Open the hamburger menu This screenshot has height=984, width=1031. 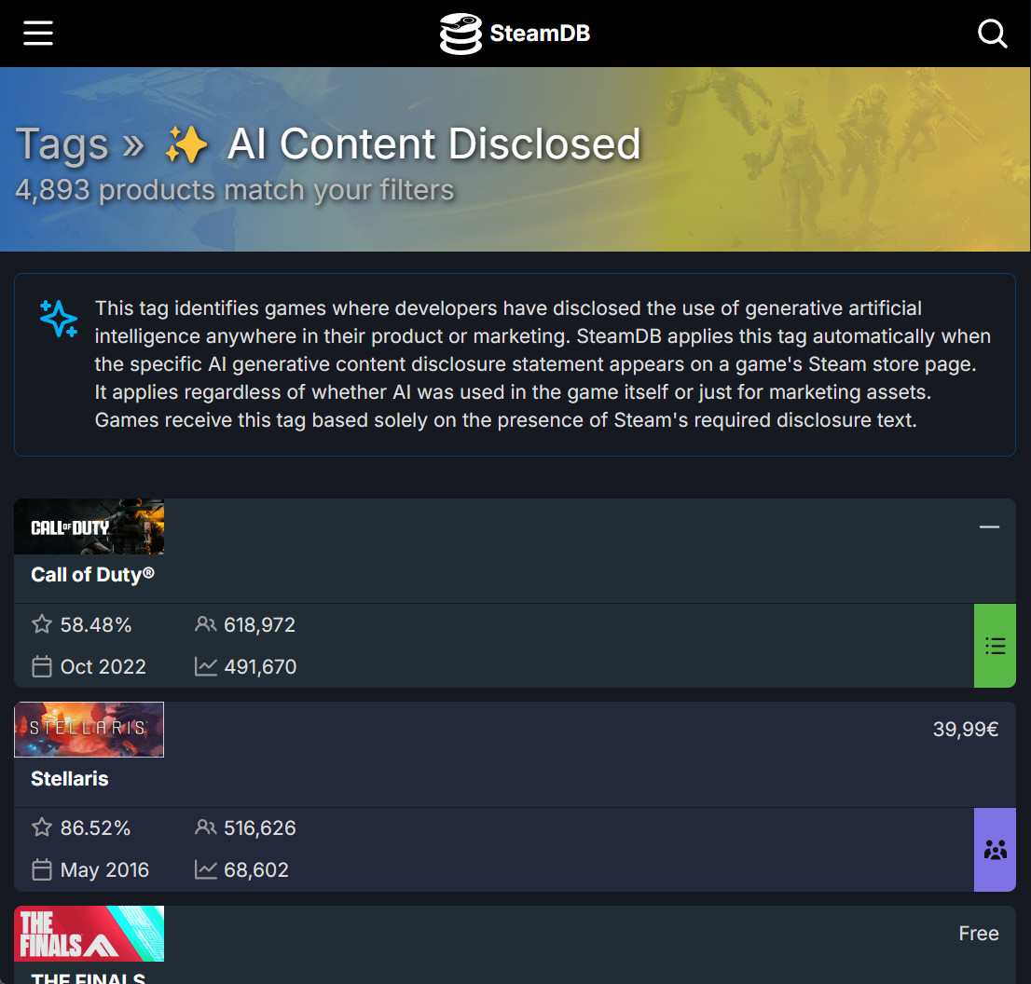38,33
